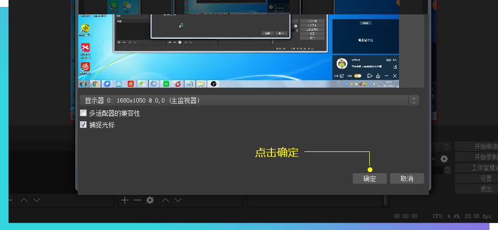Open the 显示器 0: 1680x1050 display dropdown
Image resolution: width=498 pixels, height=230 pixels.
[x=248, y=100]
